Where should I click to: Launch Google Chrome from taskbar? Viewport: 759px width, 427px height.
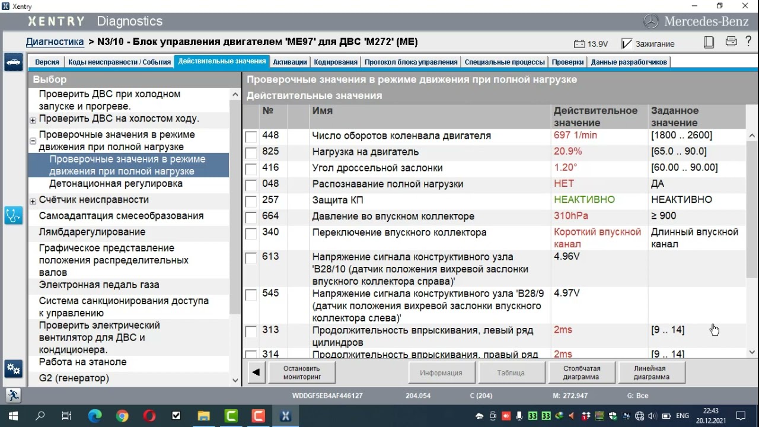tap(122, 416)
